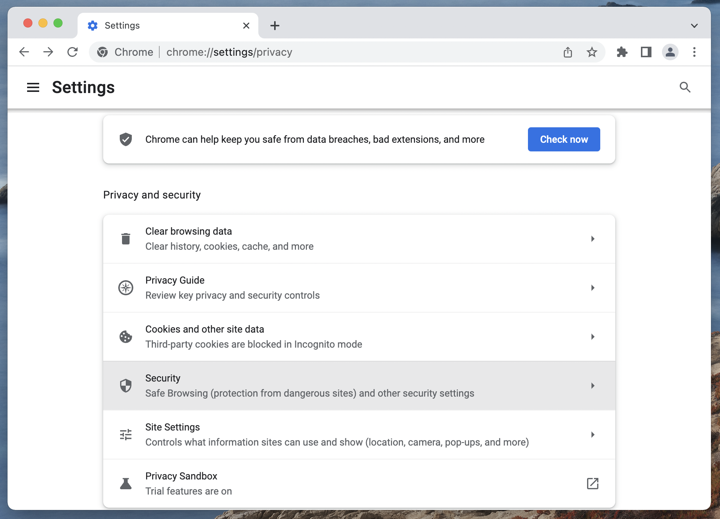Open the tab search dropdown chevron
Viewport: 720px width, 519px height.
[694, 26]
